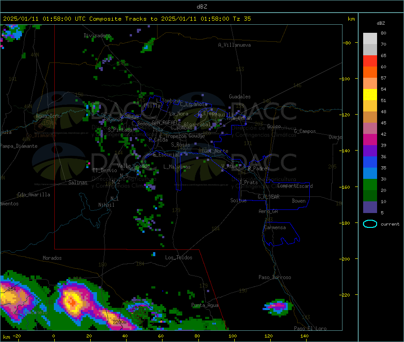
Task: Click the Punta_Agua map label
Action: 205,305
